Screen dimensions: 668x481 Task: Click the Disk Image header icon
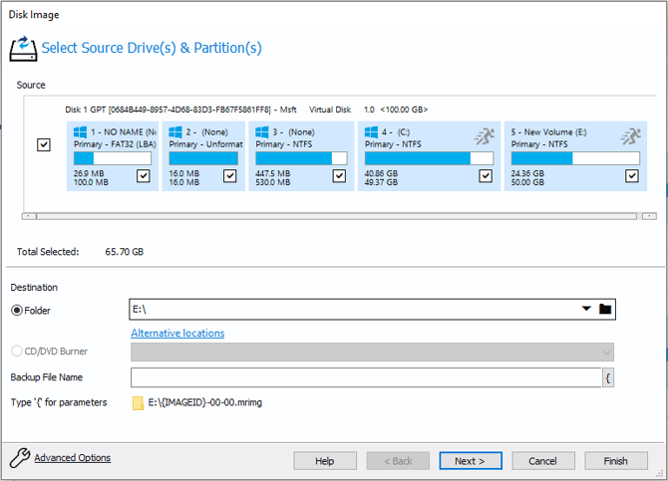22,48
